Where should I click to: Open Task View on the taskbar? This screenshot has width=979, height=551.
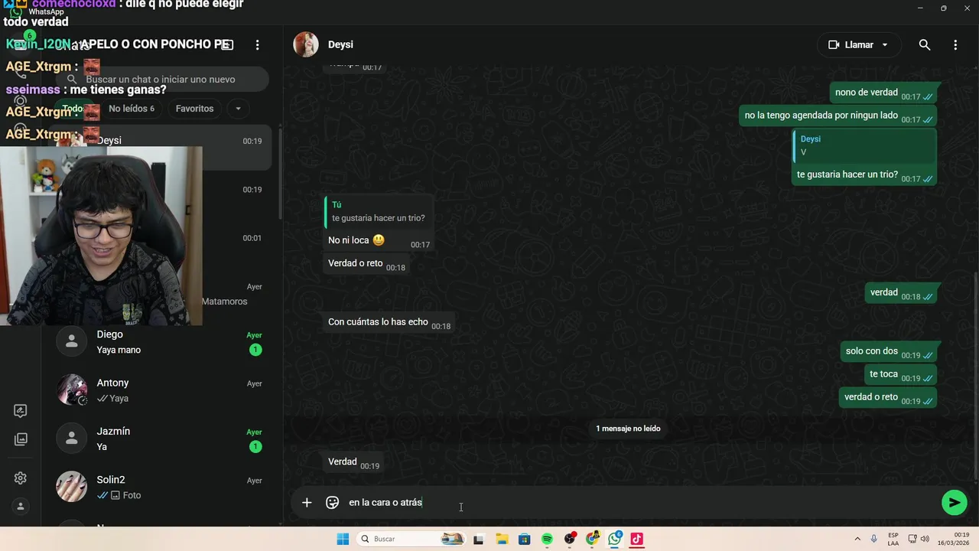pyautogui.click(x=479, y=539)
